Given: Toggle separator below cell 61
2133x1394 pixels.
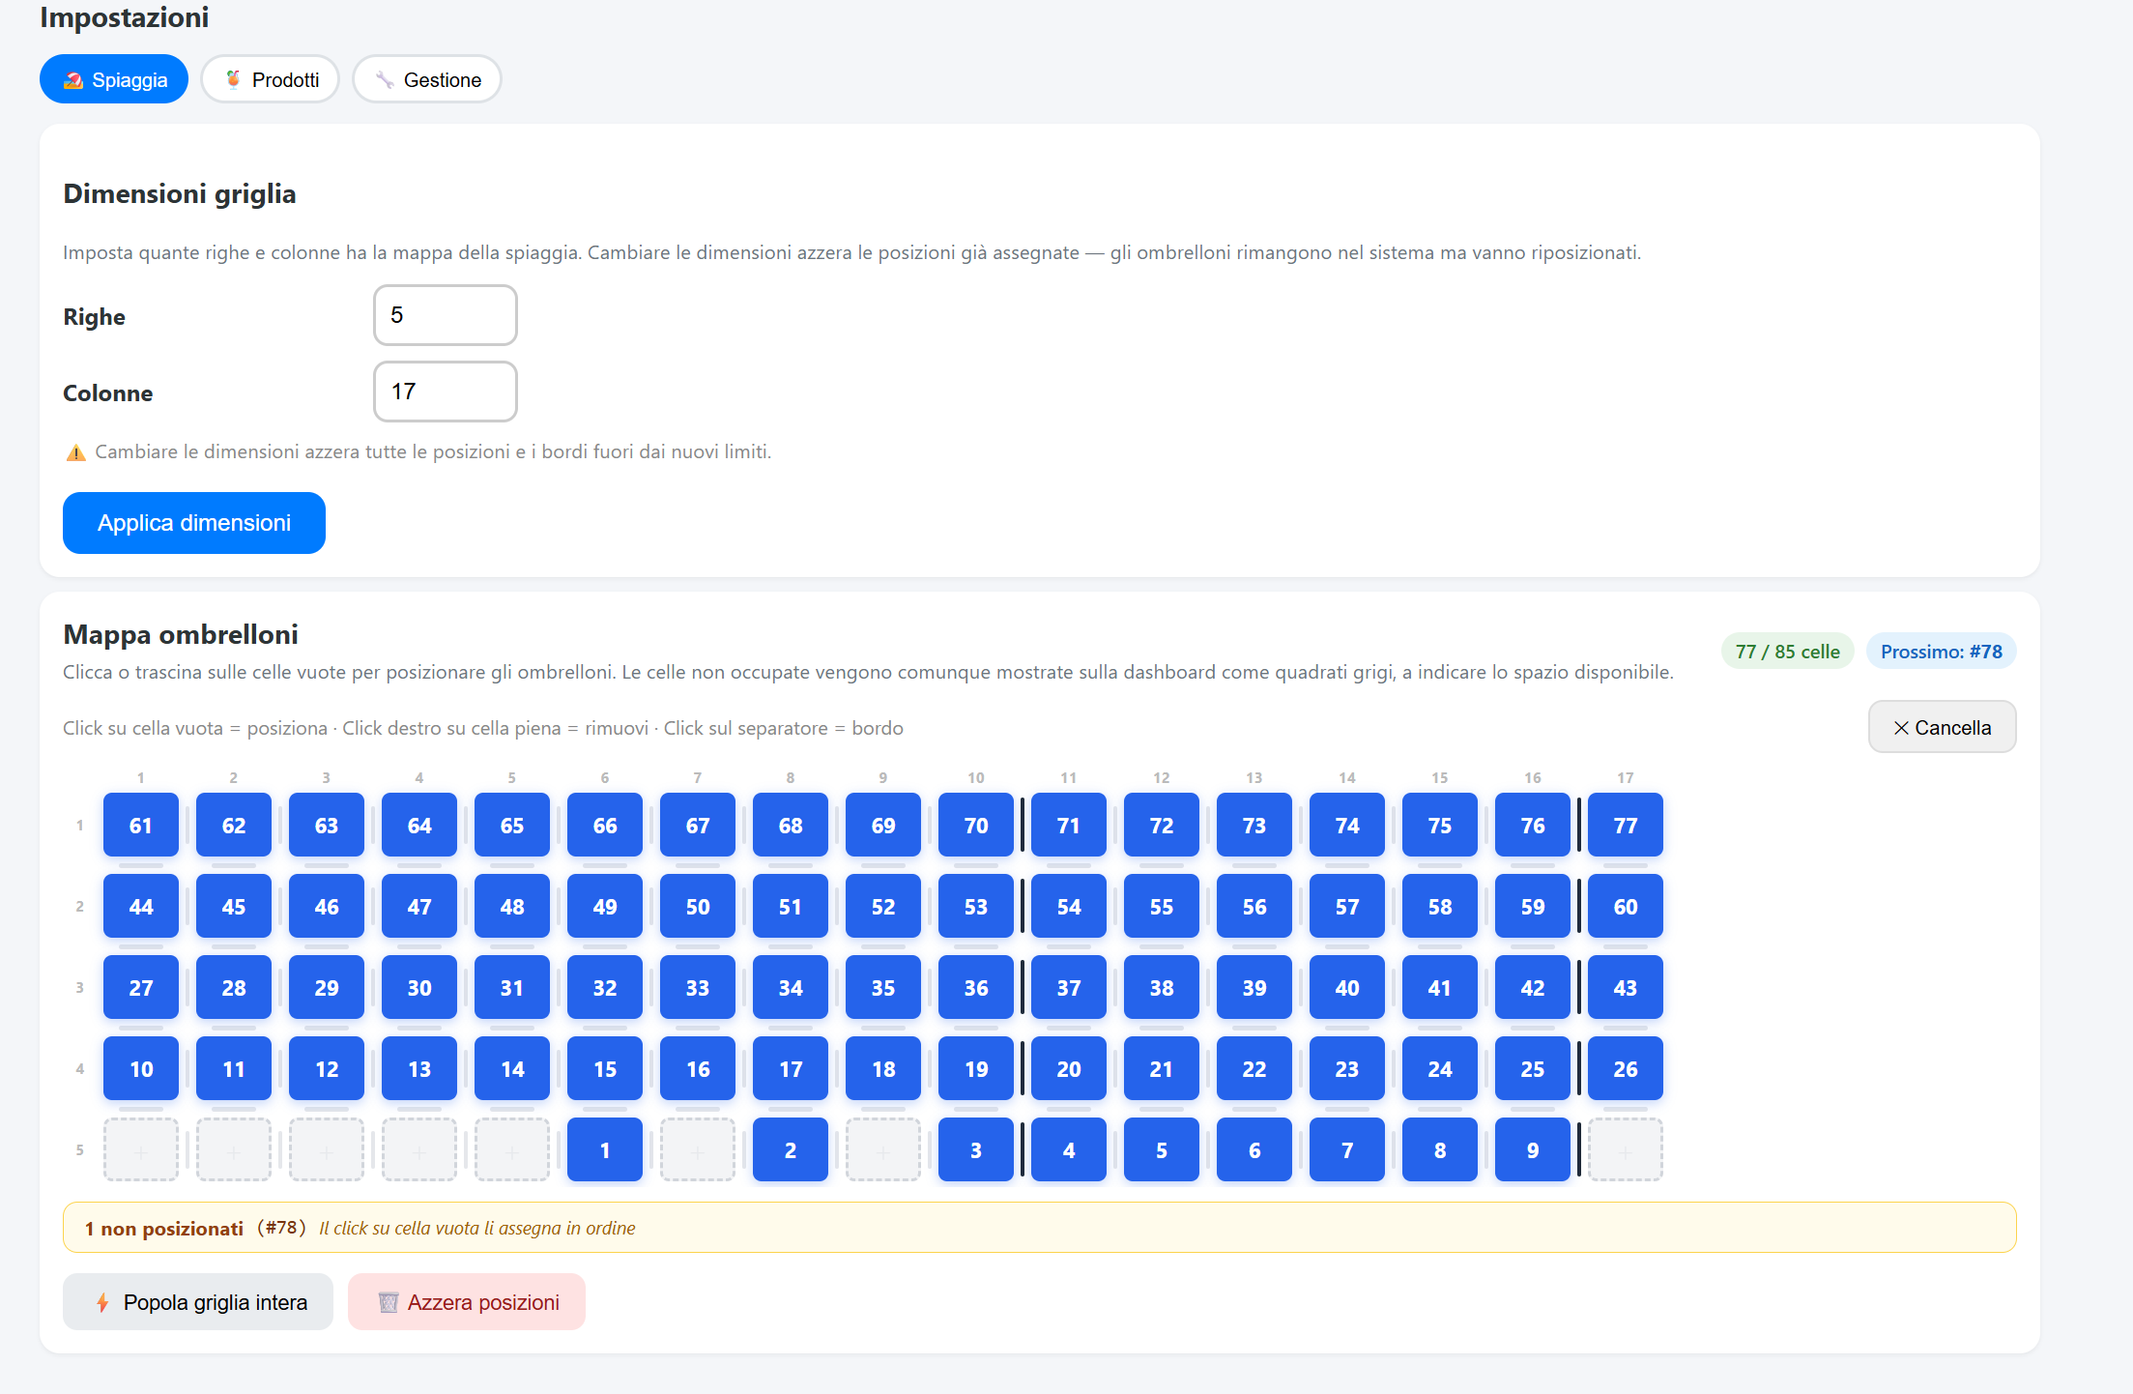Looking at the screenshot, I should tap(141, 865).
